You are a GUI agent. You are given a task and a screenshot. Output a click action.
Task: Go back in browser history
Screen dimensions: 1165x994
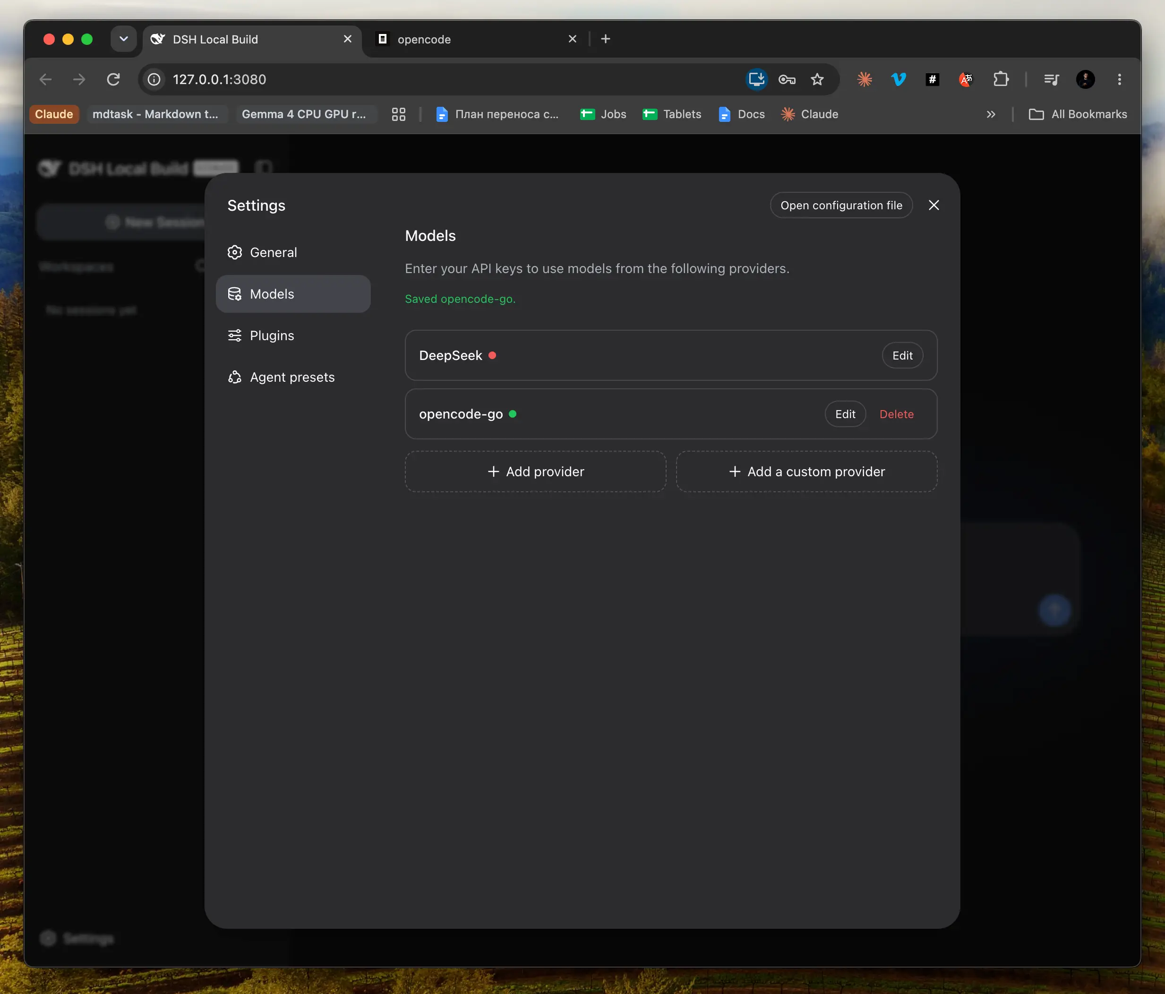coord(45,79)
